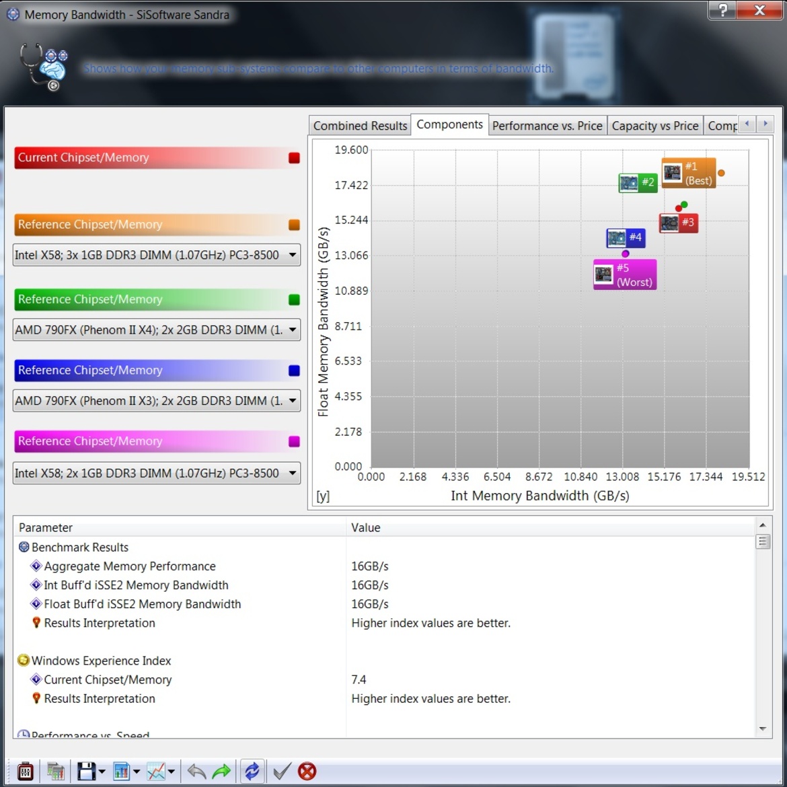Select the Components tab
787x787 pixels.
pos(450,124)
